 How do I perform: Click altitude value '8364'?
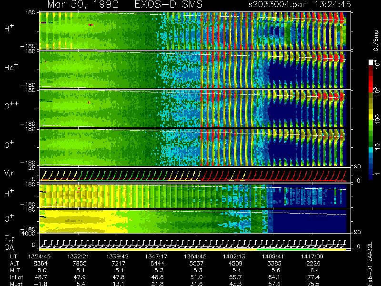(x=40, y=264)
